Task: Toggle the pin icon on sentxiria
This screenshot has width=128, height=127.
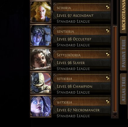Action: 108,31
